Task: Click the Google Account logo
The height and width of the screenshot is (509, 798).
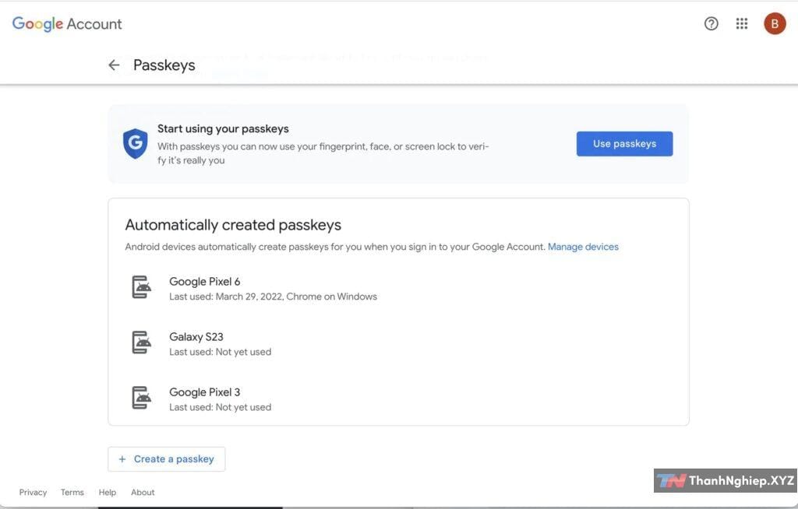Action: pyautogui.click(x=67, y=24)
